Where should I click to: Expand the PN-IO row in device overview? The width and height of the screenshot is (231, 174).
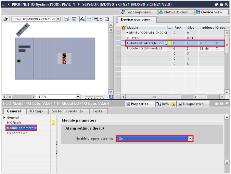pyautogui.click(x=128, y=38)
